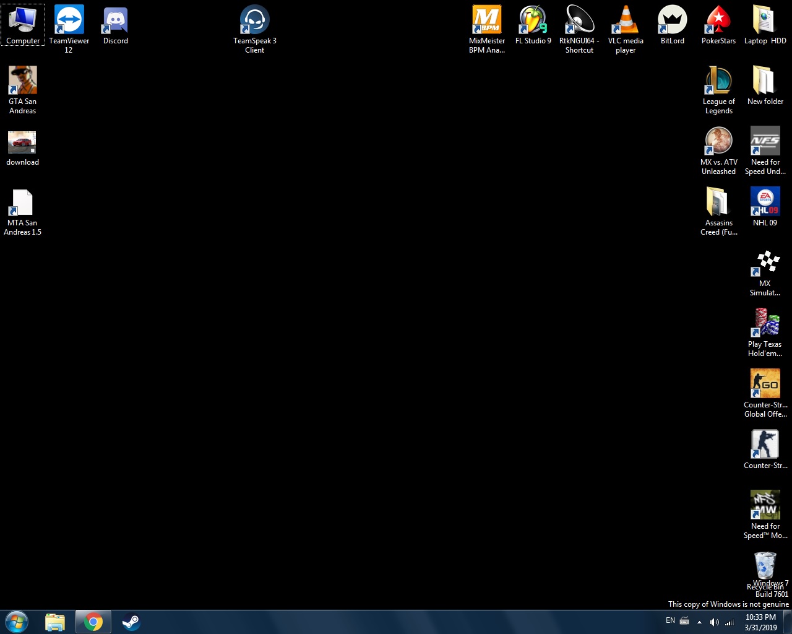Click the on-screen keyboard tray icon

click(684, 621)
